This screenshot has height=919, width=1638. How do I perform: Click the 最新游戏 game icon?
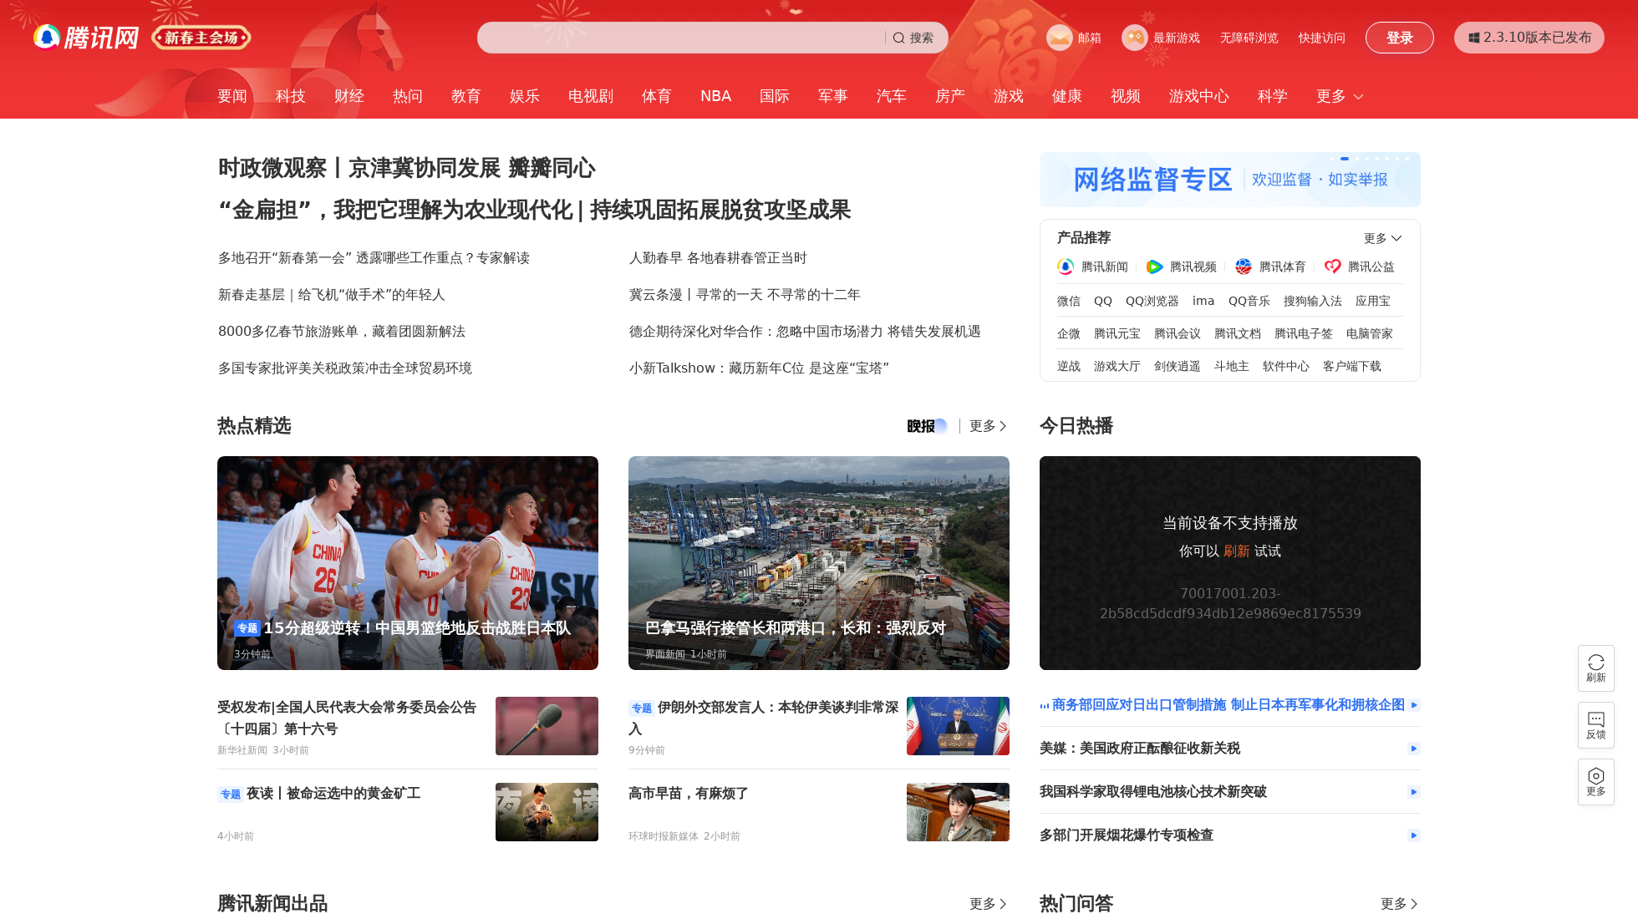coord(1135,38)
